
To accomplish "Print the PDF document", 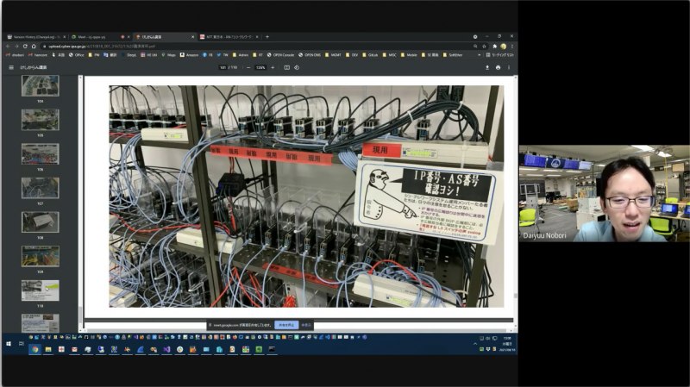I will (x=499, y=68).
